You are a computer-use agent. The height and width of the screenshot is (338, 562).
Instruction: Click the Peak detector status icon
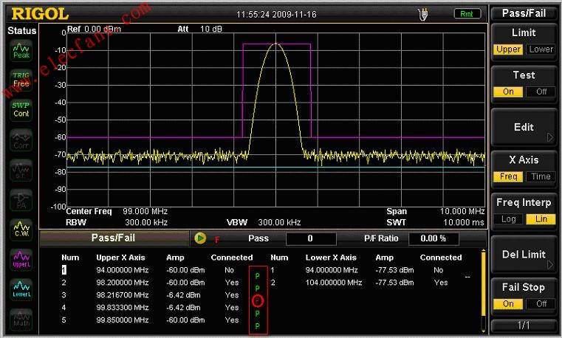[21, 50]
